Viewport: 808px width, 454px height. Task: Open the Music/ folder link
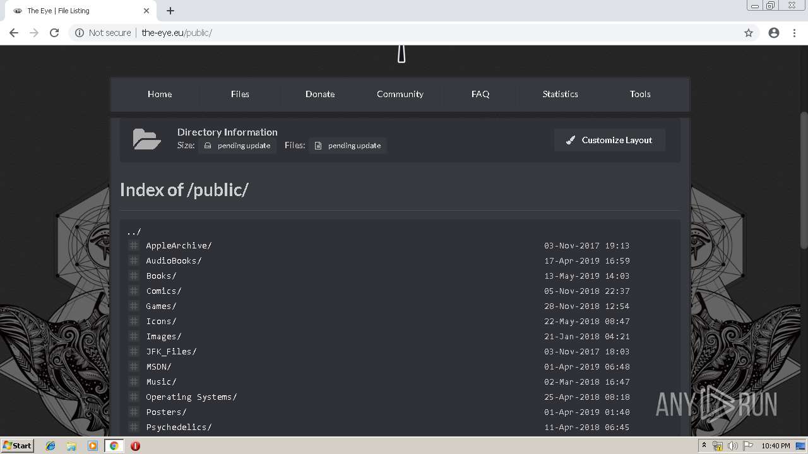tap(161, 381)
